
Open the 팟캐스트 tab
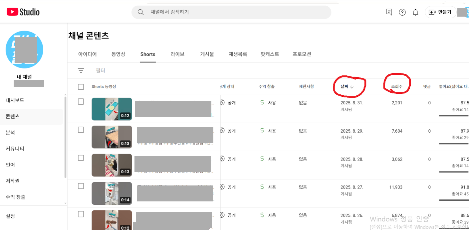[x=270, y=54]
